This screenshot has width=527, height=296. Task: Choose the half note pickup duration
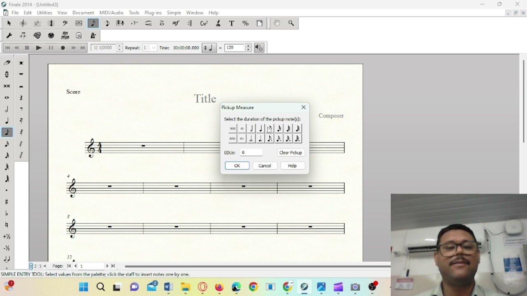pyautogui.click(x=251, y=129)
